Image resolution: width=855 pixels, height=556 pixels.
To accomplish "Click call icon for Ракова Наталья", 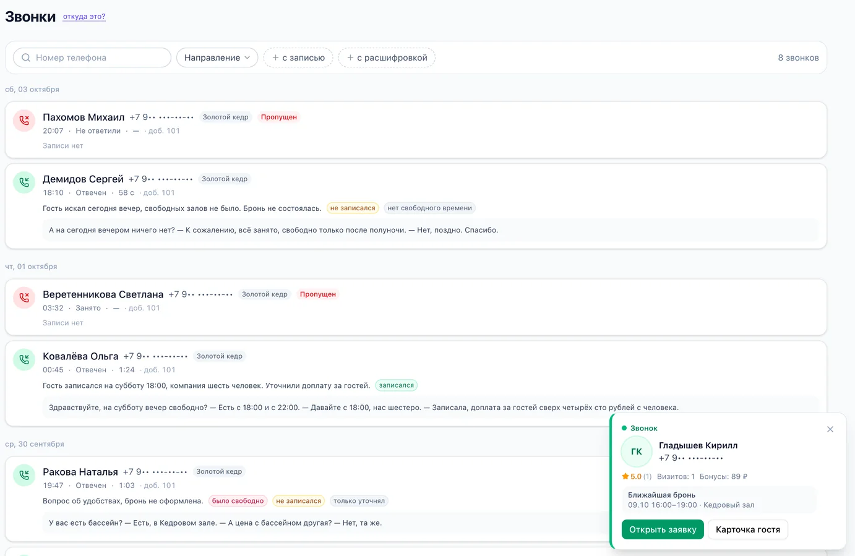I will click(x=24, y=475).
